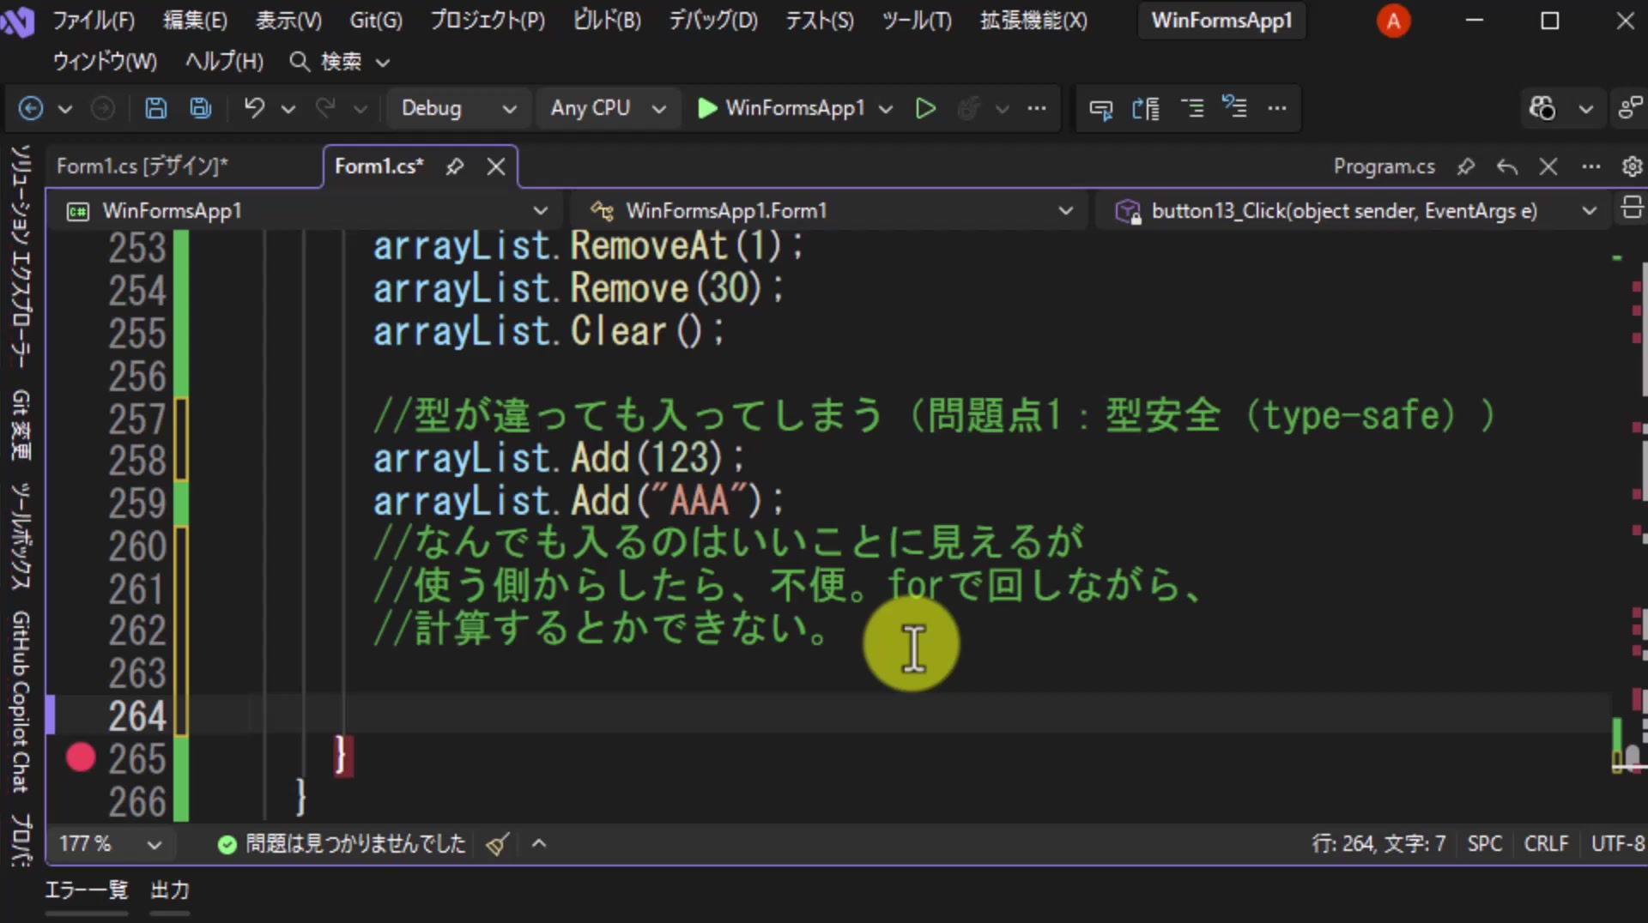This screenshot has width=1648, height=923.
Task: Click the toolbar icon before the indent icons
Action: coord(1146,108)
